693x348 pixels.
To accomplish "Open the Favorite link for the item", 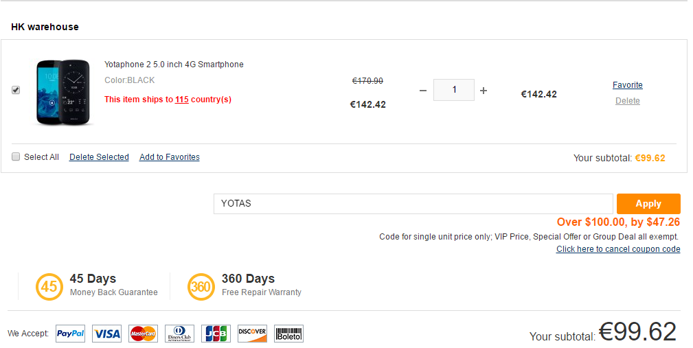I will coord(628,85).
